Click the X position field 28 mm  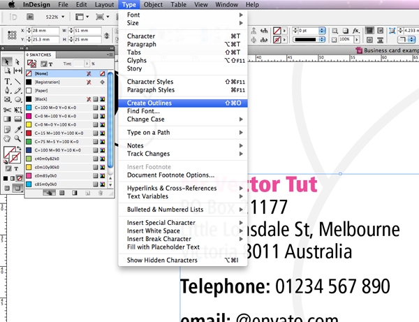click(x=45, y=31)
